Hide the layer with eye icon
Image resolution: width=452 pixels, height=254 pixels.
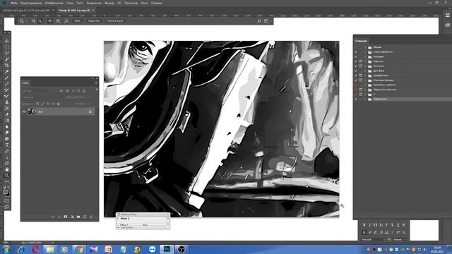pyautogui.click(x=24, y=111)
